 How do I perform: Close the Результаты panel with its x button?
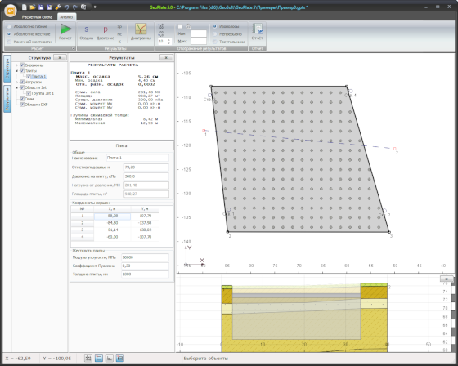[166, 58]
